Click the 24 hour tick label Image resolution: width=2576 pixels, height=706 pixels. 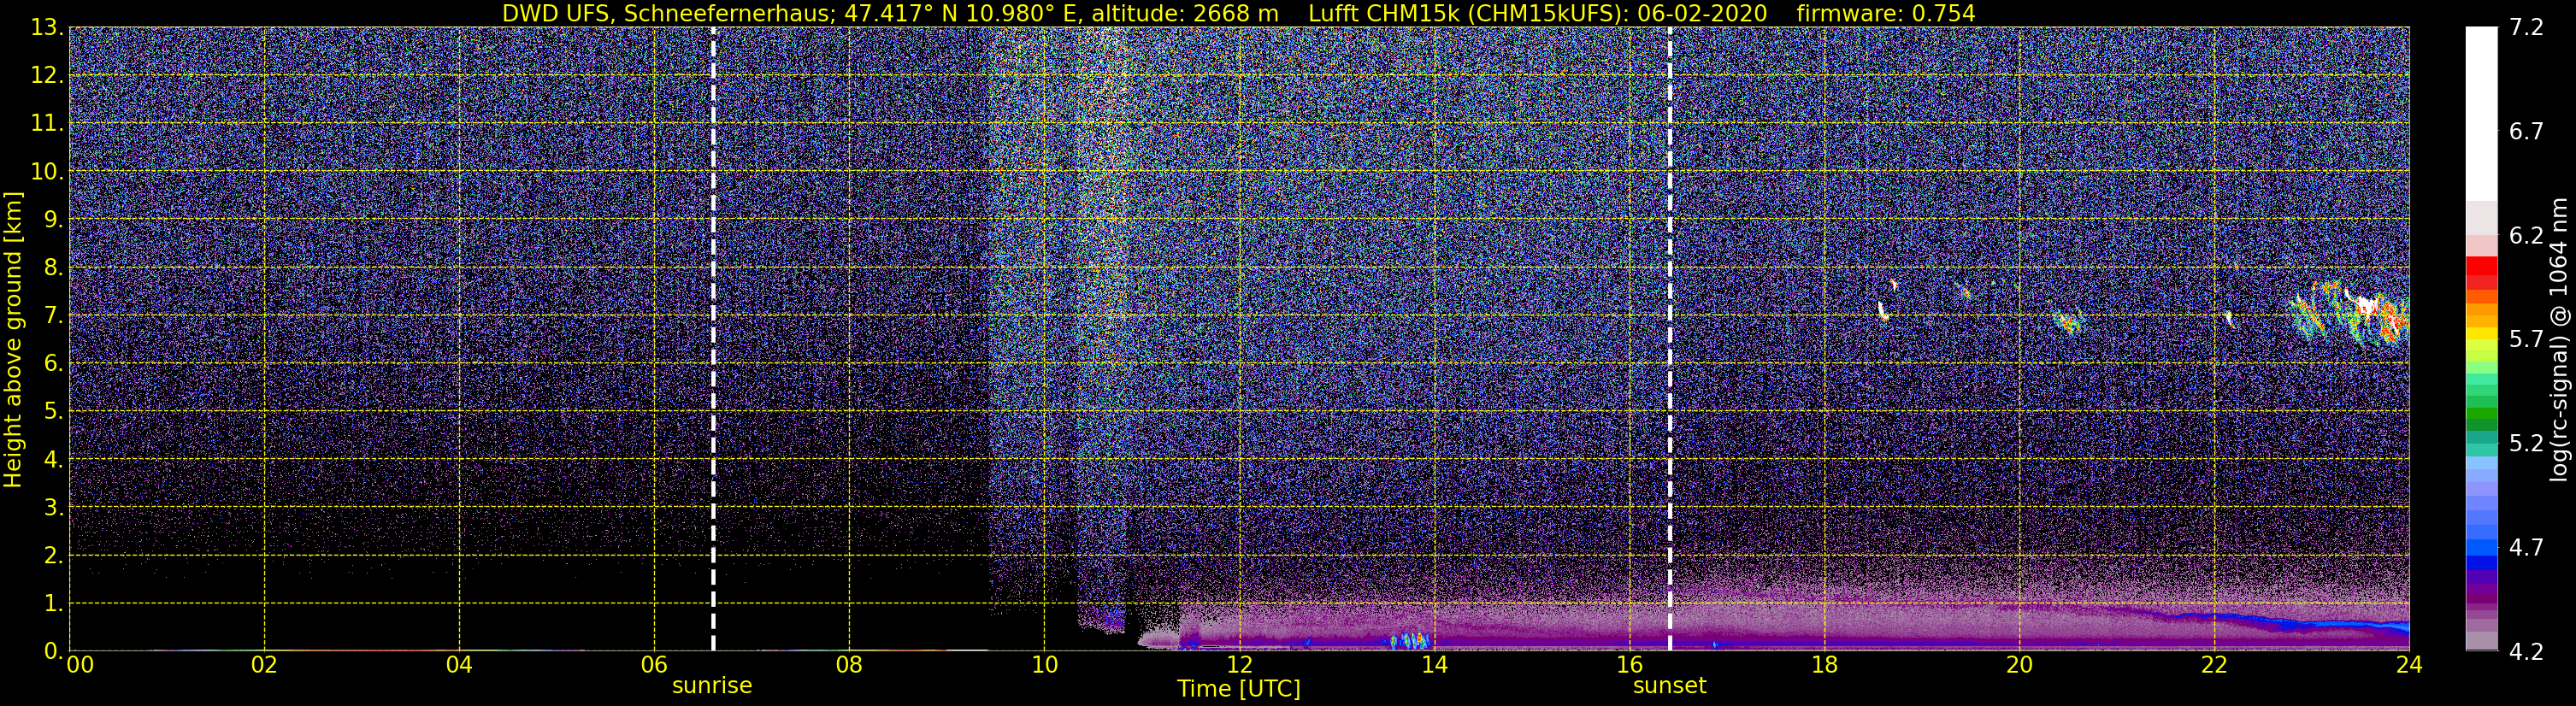pos(2408,665)
